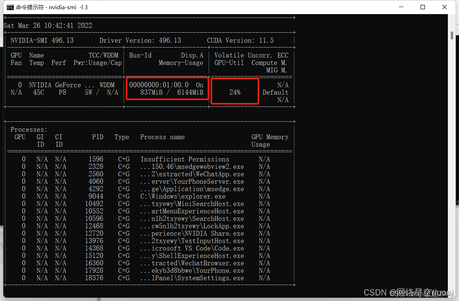This screenshot has width=459, height=301.
Task: Click PID 10552 in process list
Action: (x=94, y=211)
